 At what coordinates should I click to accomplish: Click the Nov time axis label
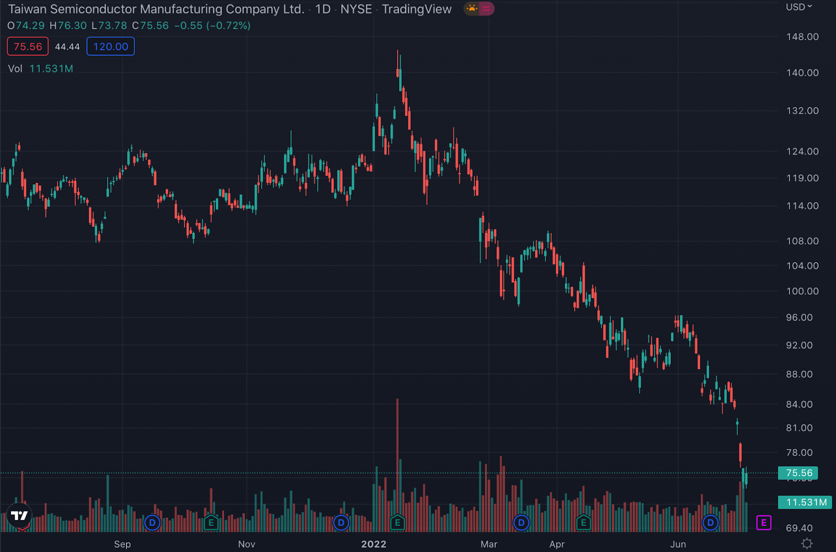click(247, 544)
